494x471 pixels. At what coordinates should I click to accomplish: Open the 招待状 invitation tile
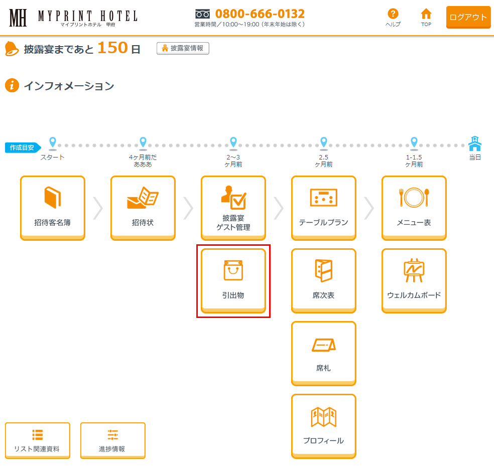143,208
